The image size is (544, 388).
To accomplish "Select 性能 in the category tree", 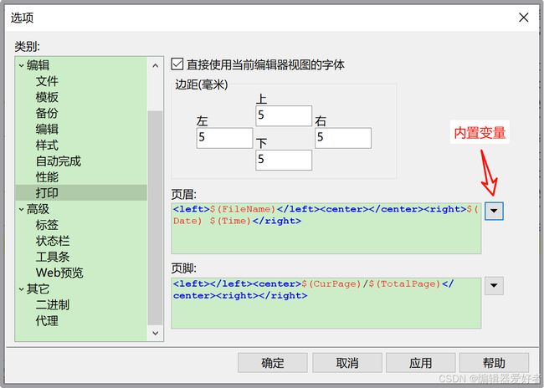I will (47, 177).
